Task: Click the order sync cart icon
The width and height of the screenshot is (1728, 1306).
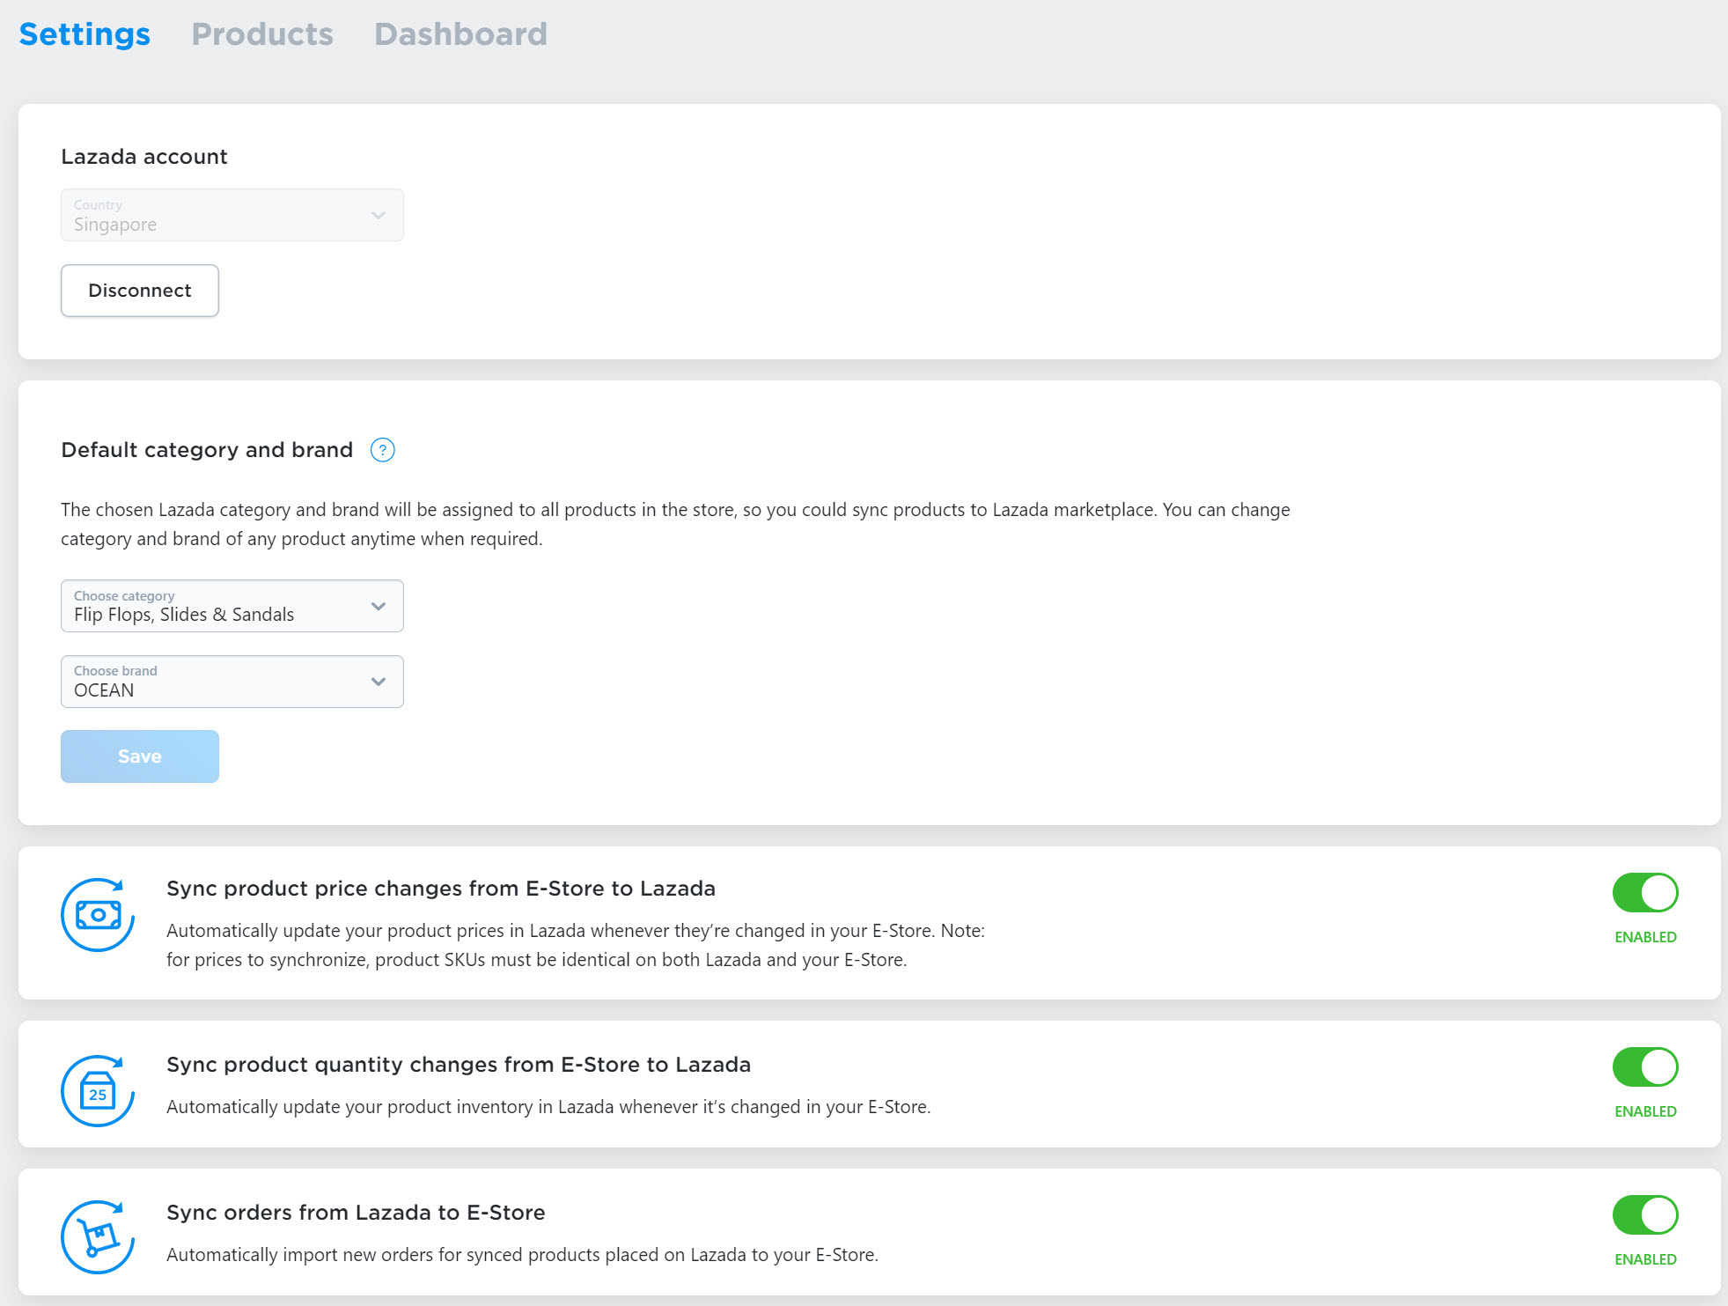Action: click(x=98, y=1237)
